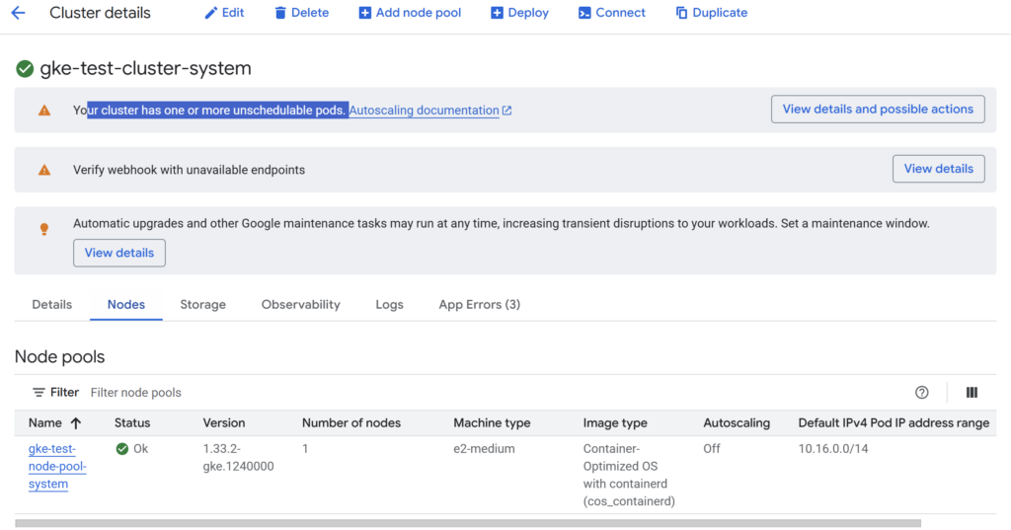Click external link icon beside Autoscaling documentation
The image size is (1011, 530).
pos(506,111)
